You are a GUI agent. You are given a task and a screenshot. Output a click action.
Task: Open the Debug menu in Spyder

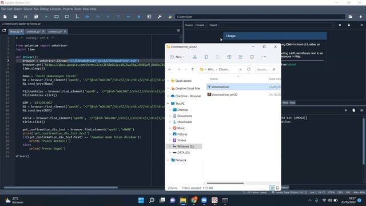point(44,9)
